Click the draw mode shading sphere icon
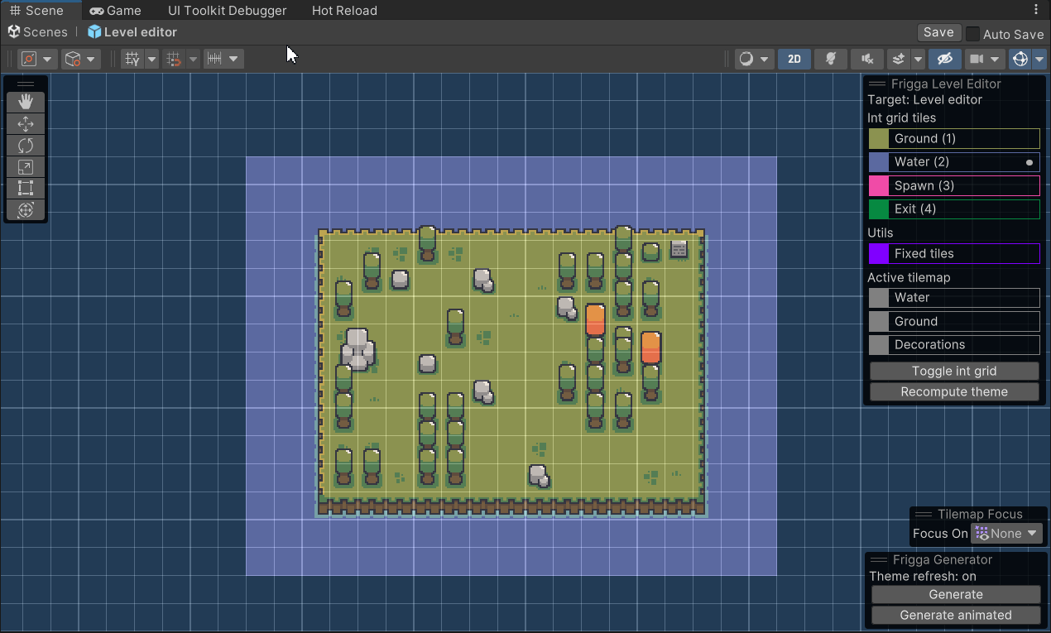Viewport: 1051px width, 633px height. point(746,59)
